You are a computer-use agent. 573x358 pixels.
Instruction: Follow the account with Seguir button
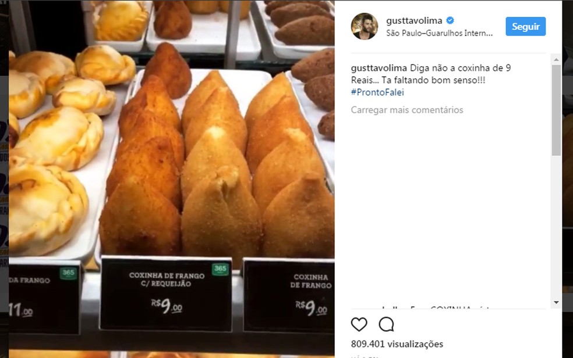(525, 26)
